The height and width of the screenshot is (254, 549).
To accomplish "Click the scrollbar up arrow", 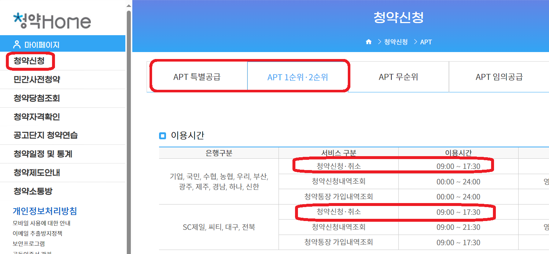I will 129,5.
